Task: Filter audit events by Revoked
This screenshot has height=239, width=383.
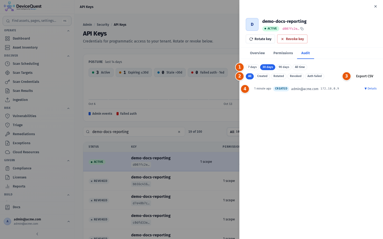Action: click(295, 76)
